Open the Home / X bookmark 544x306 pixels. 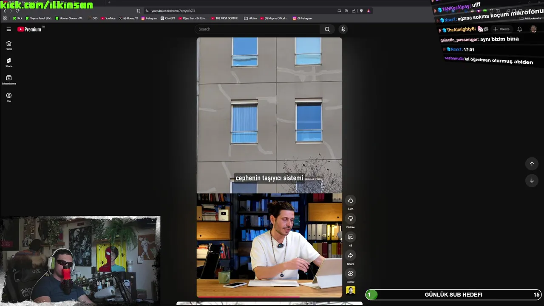pos(129,18)
